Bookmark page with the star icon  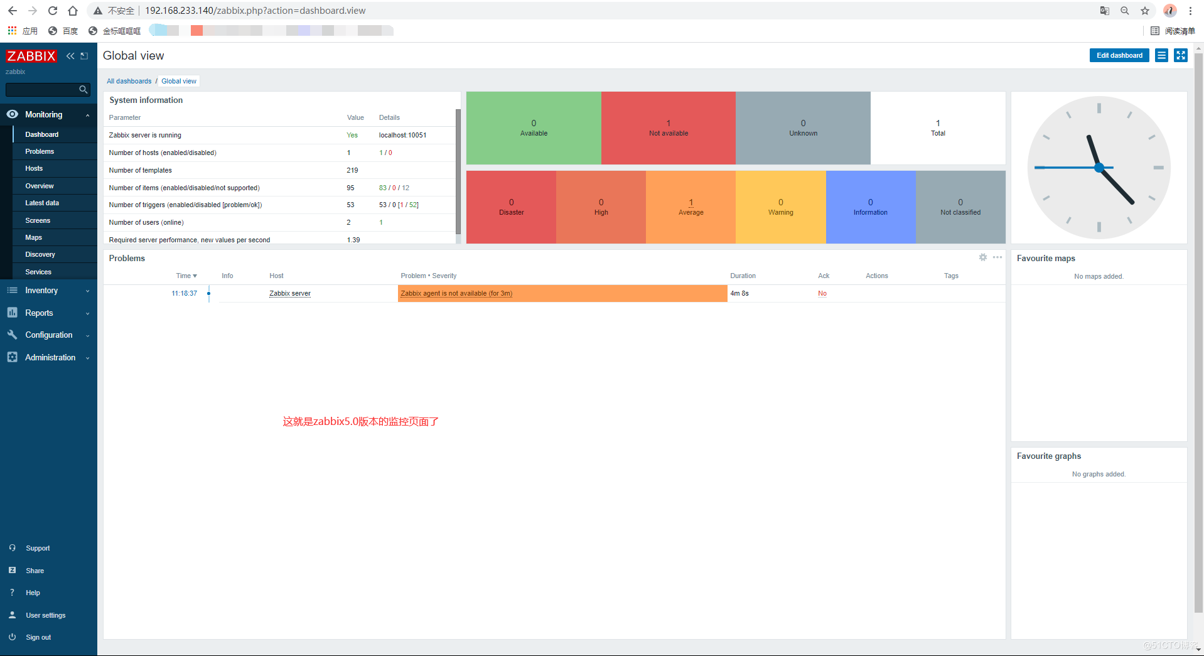tap(1145, 11)
